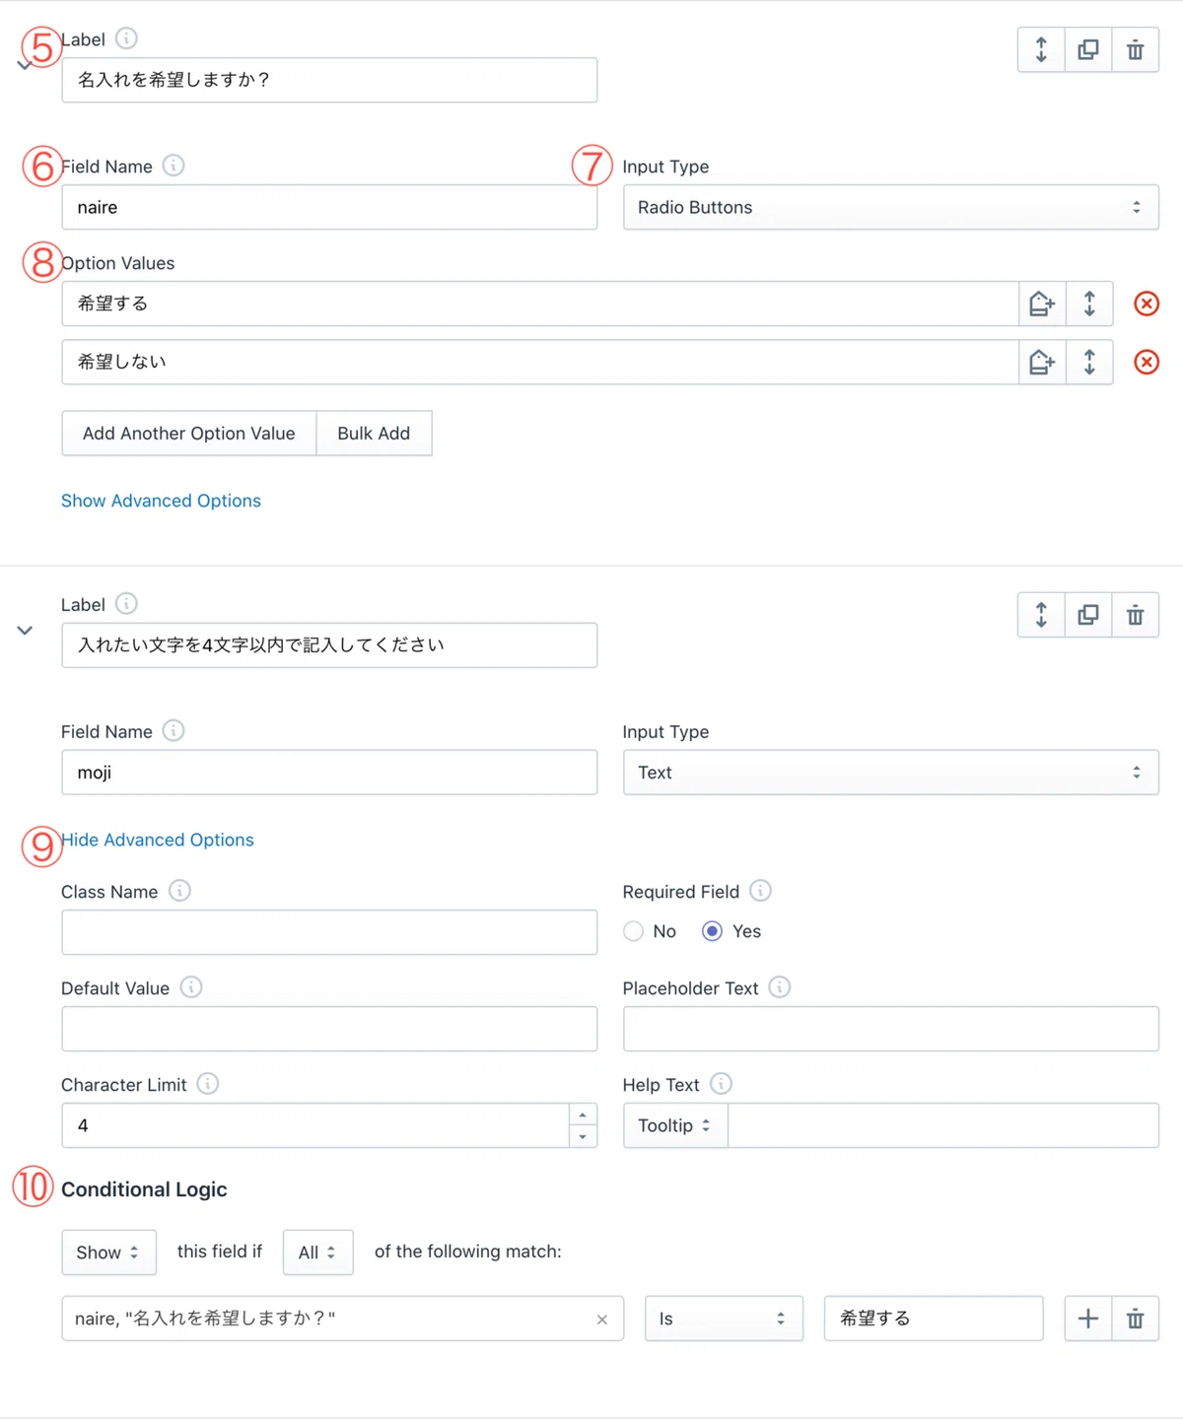Image resolution: width=1183 pixels, height=1420 pixels.
Task: Click the Help Text input field
Action: pyautogui.click(x=943, y=1125)
